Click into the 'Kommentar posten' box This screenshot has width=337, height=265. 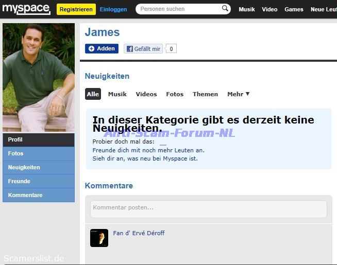(208, 208)
